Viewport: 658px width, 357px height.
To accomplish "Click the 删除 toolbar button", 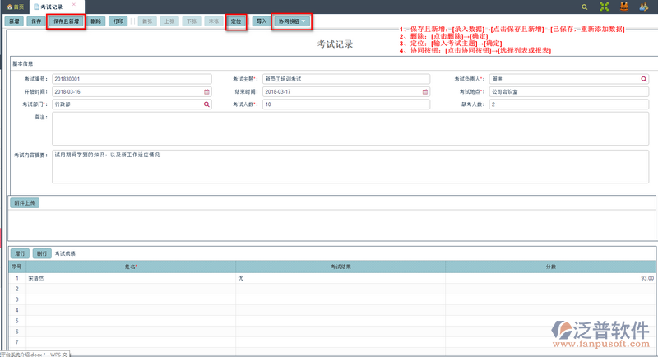I will [x=96, y=21].
